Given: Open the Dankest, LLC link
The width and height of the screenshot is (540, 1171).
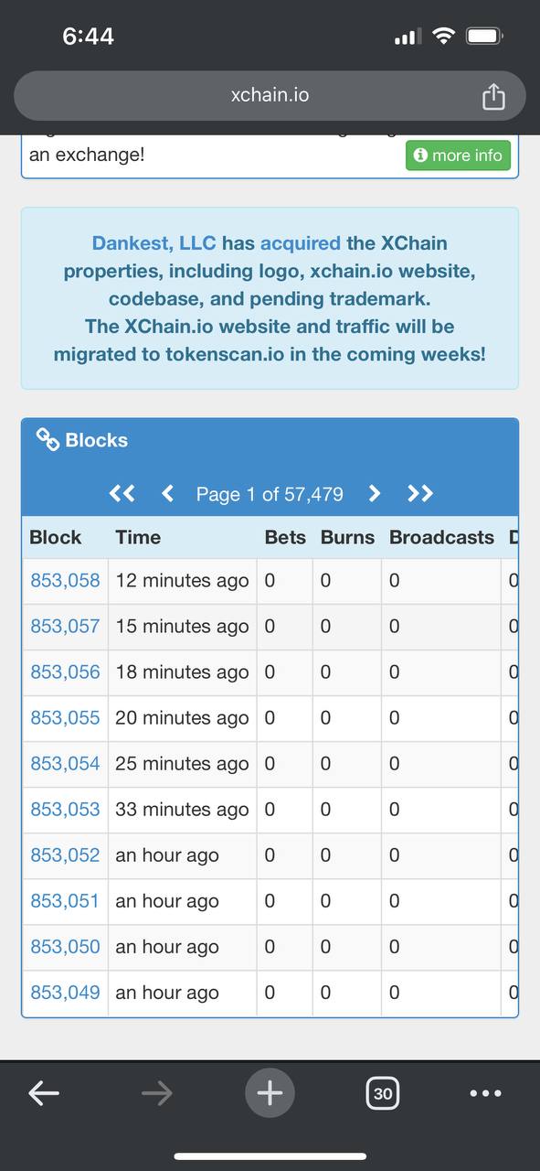Looking at the screenshot, I should [154, 243].
